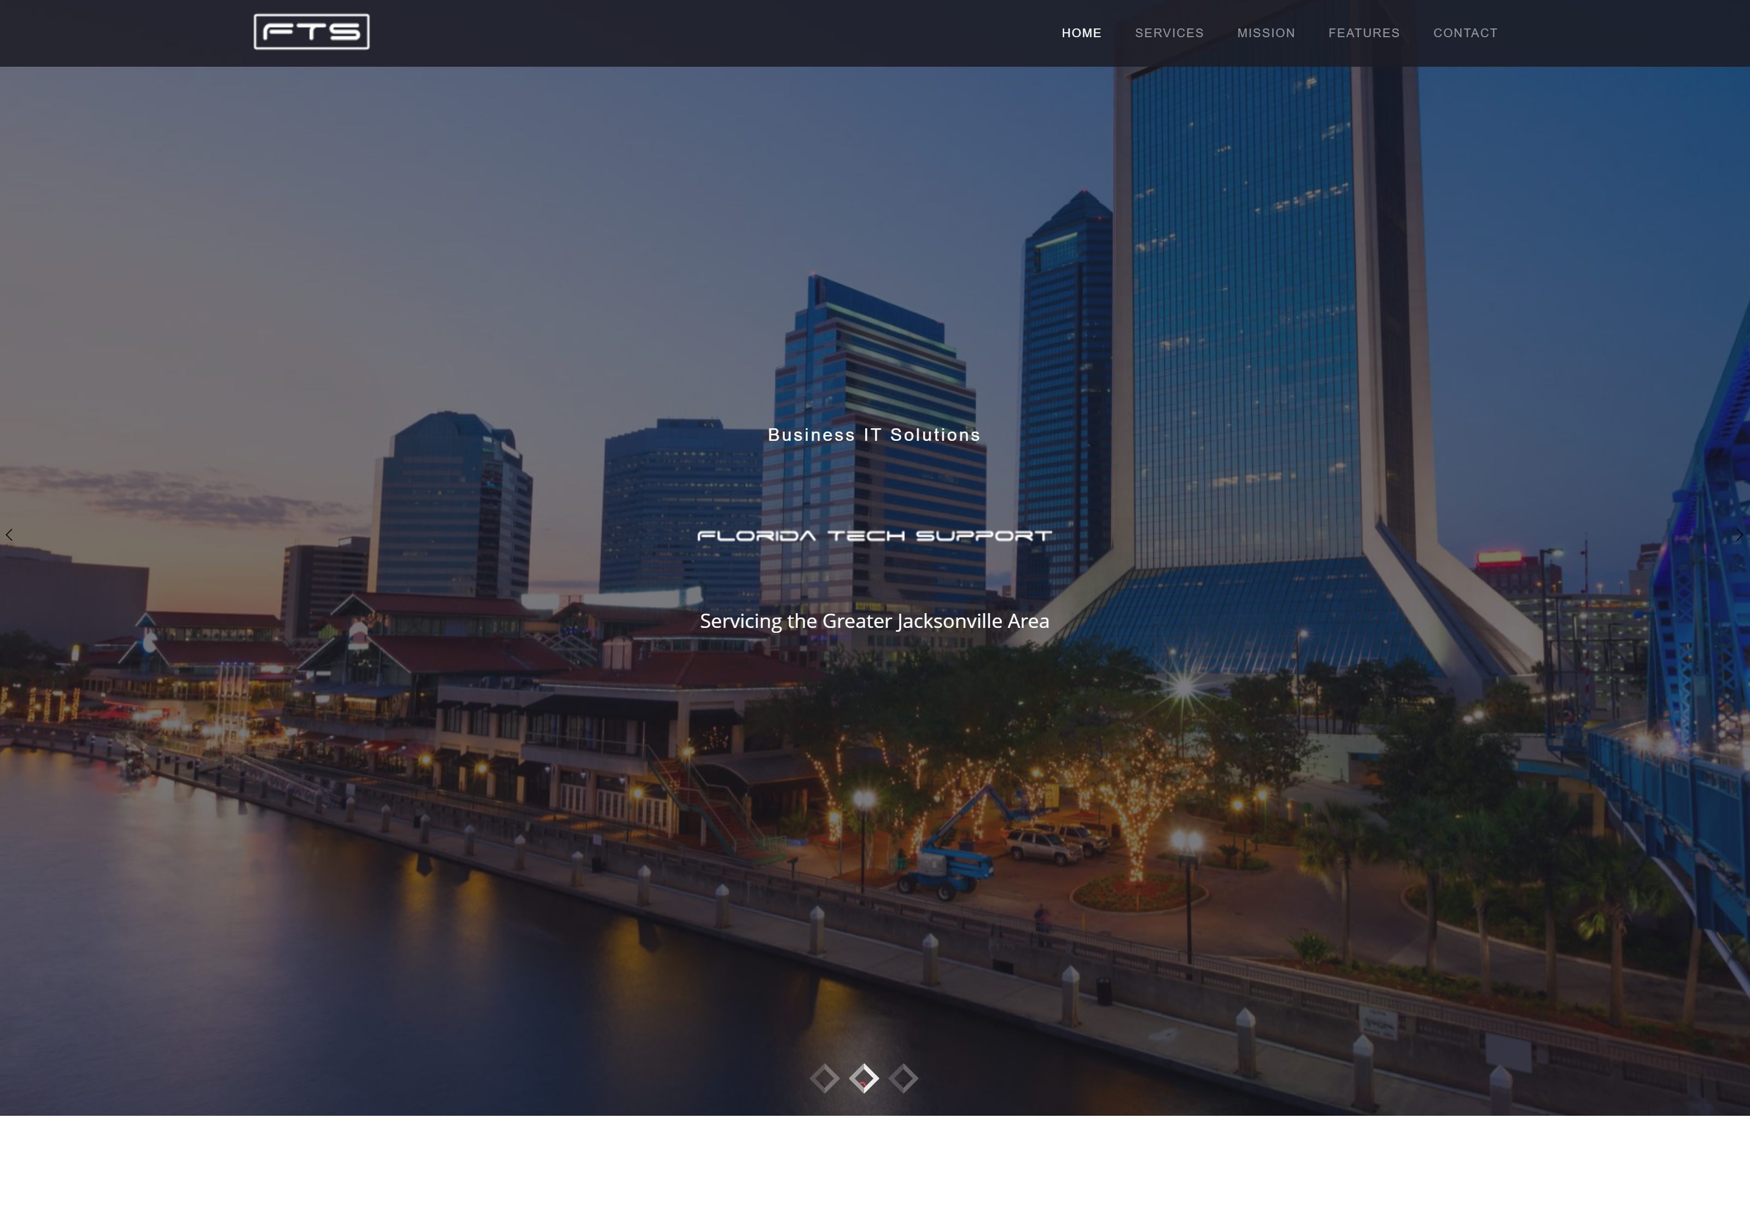1750x1223 pixels.
Task: Open the Mission menu link
Action: [x=1265, y=33]
